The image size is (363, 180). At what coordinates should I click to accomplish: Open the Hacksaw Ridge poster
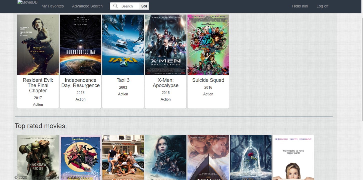tap(38, 158)
